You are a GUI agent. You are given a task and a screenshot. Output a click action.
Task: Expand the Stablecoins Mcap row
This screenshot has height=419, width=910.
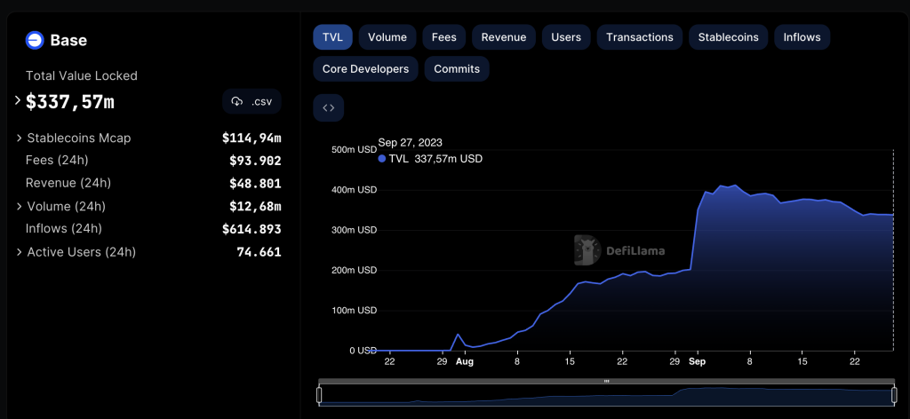pyautogui.click(x=20, y=138)
